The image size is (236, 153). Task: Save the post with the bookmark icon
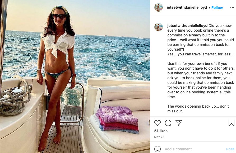coord(231,123)
